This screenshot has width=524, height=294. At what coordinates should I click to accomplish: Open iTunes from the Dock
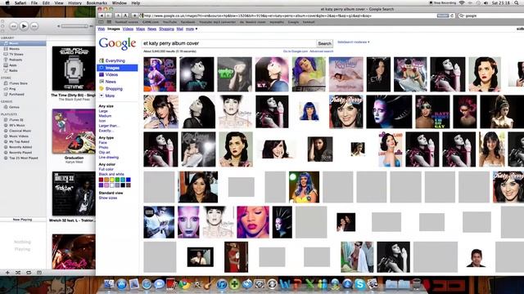point(221,284)
